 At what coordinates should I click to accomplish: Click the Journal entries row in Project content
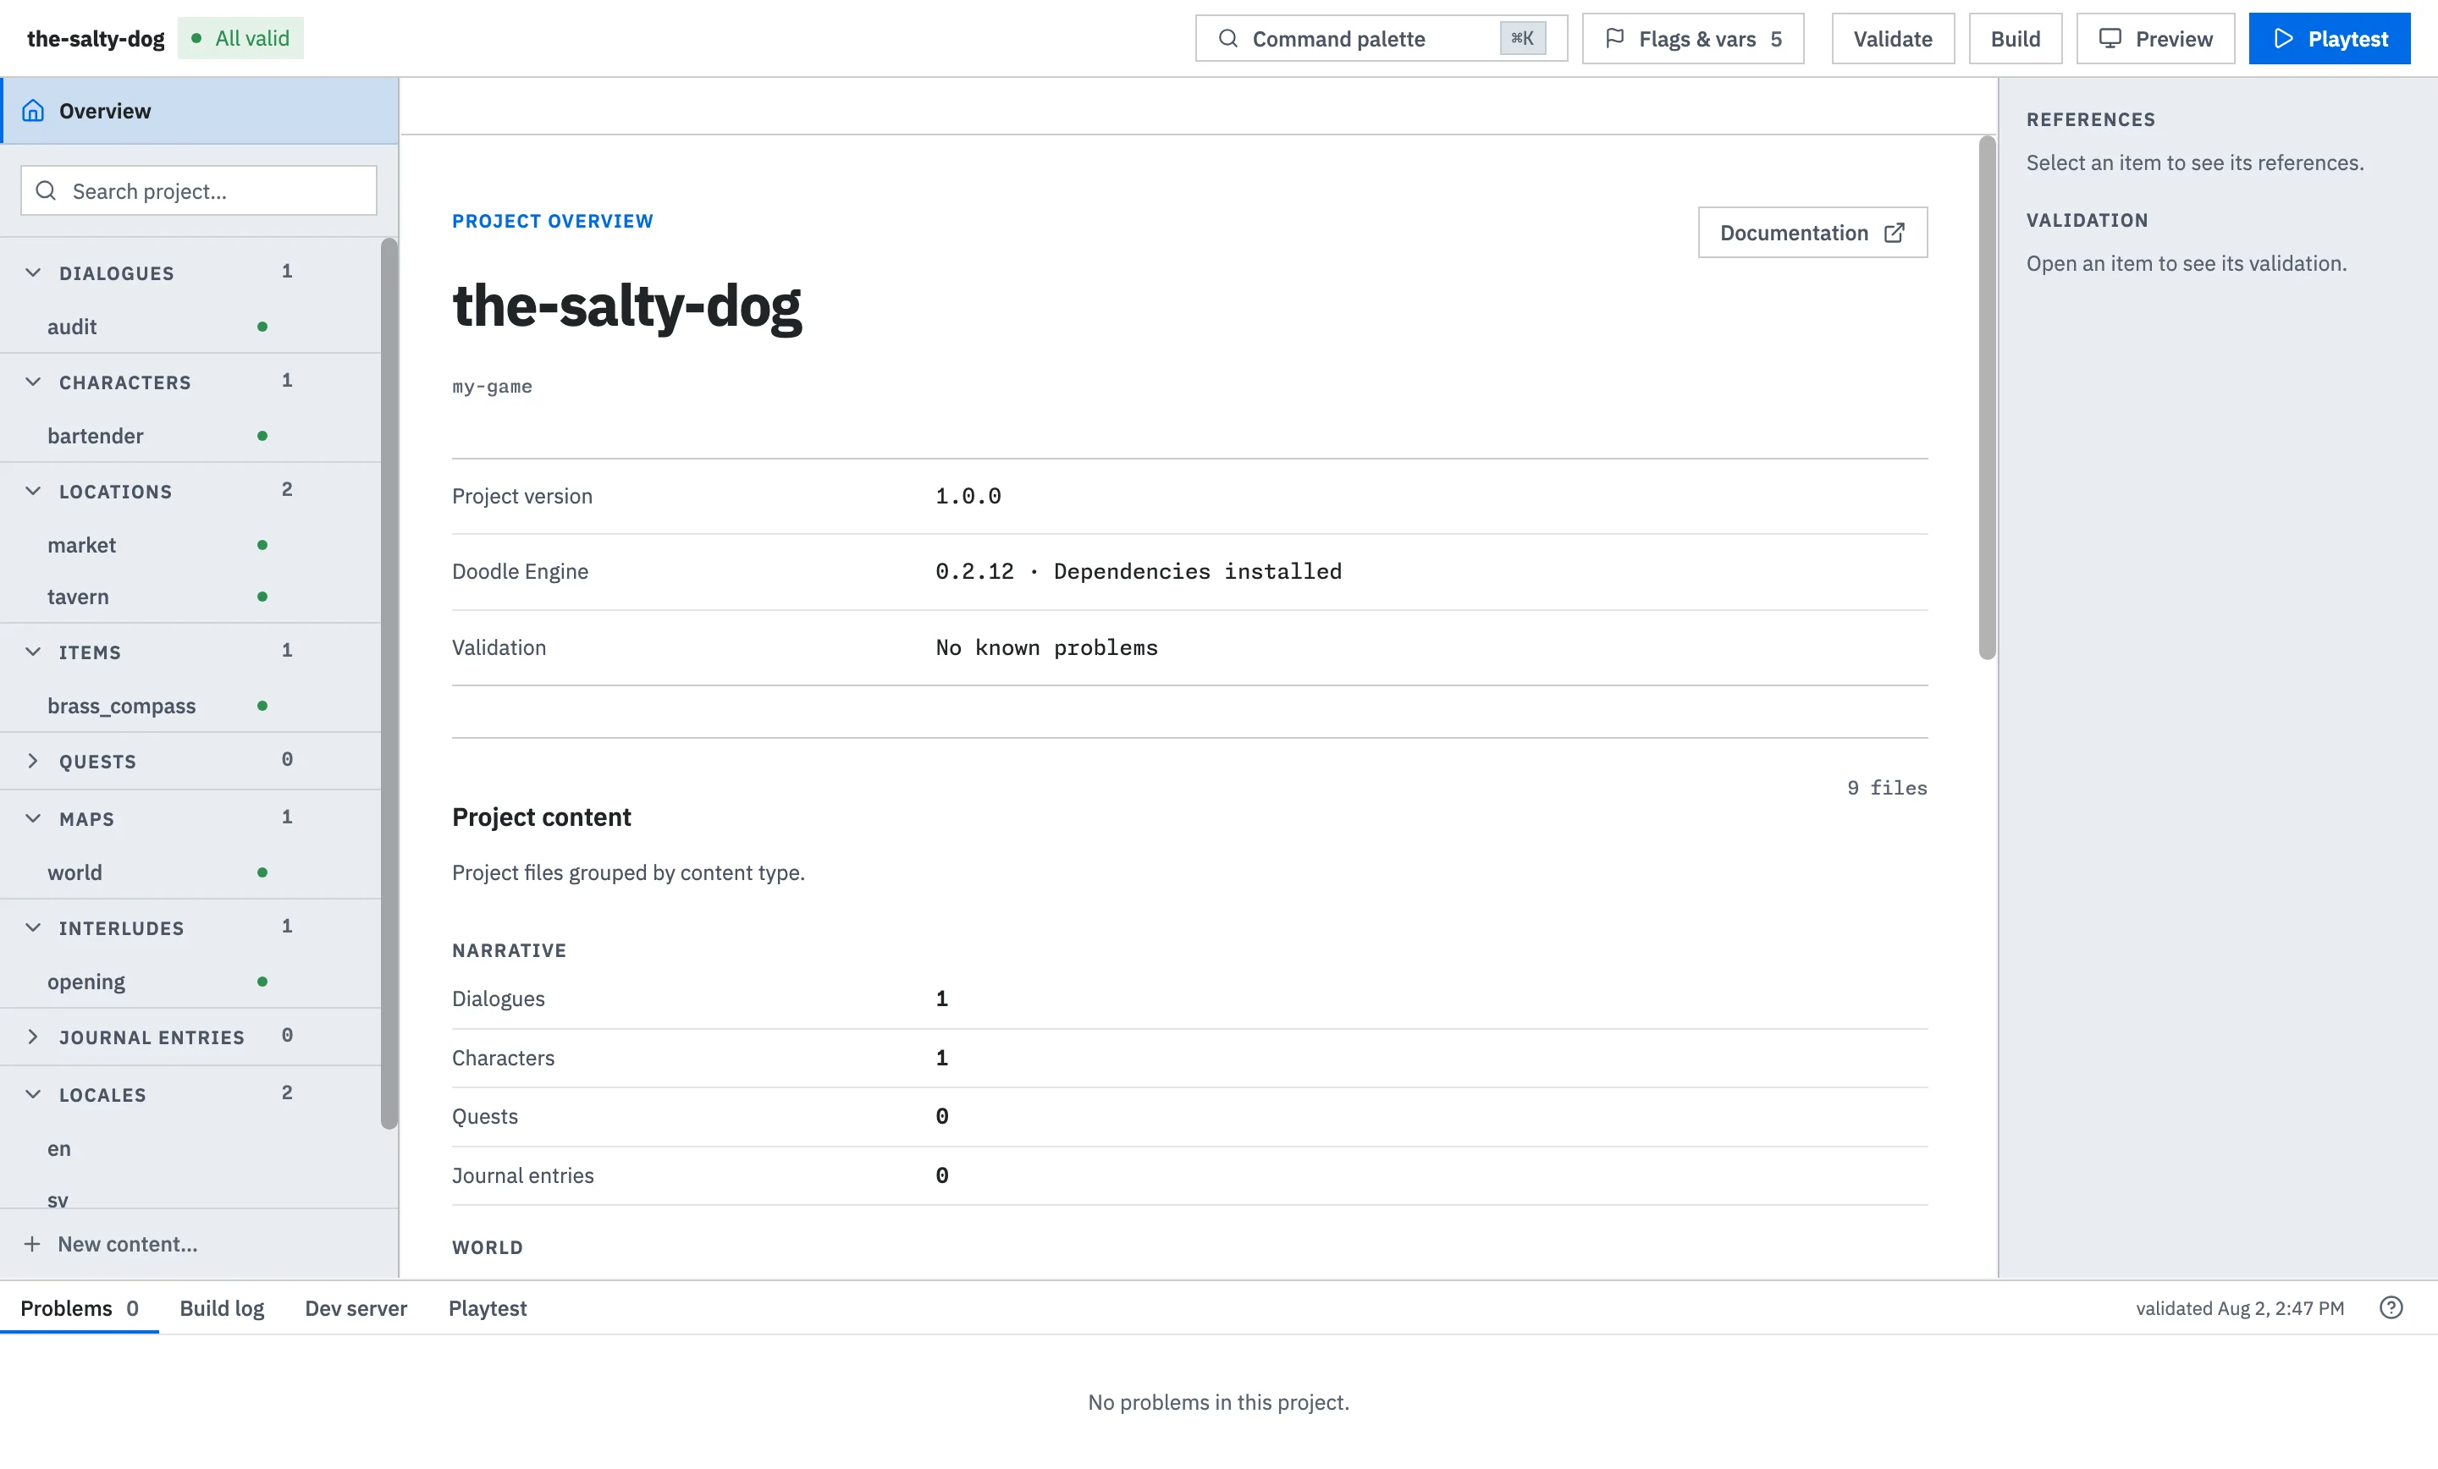pos(1189,1176)
